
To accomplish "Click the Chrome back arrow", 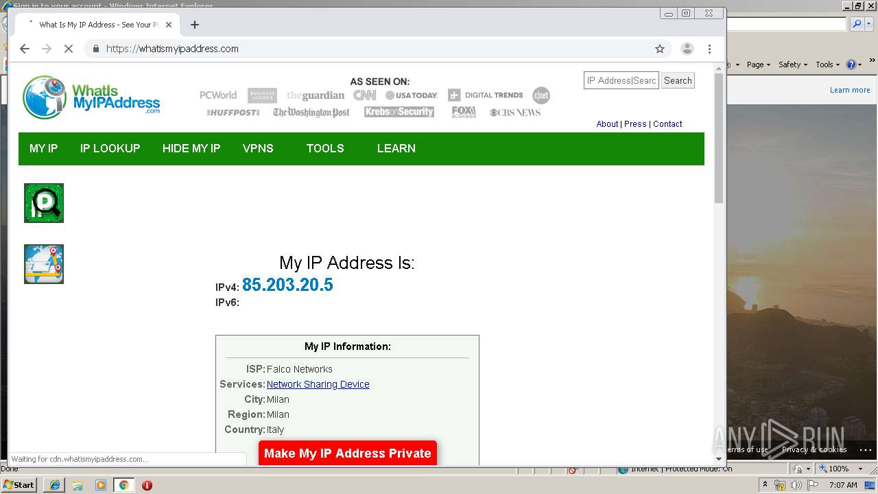I will tap(25, 49).
